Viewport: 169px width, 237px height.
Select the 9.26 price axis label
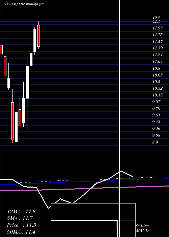pyautogui.click(x=156, y=128)
